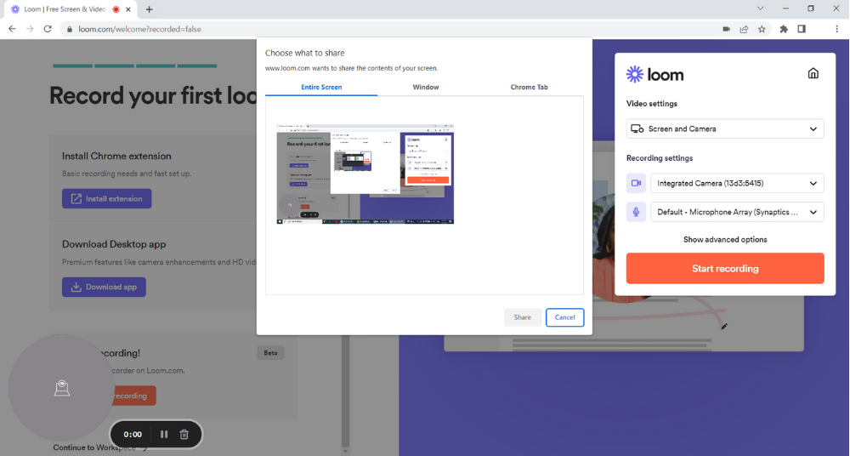Click the address bar URL field
The image size is (850, 456).
[x=390, y=29]
